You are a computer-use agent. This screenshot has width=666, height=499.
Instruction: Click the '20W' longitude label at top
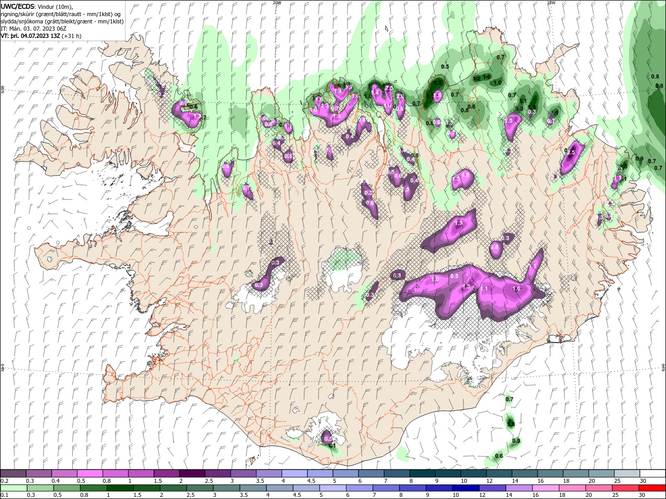point(277,3)
